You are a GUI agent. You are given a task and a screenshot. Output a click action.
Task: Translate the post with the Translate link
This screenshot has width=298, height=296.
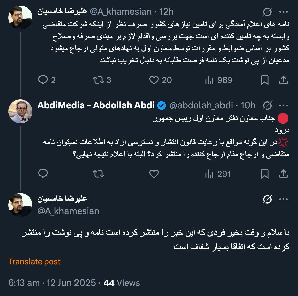(34, 261)
